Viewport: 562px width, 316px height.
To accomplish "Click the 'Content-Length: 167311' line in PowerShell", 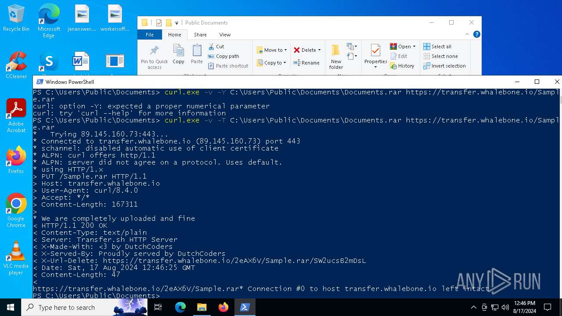I will pyautogui.click(x=85, y=205).
